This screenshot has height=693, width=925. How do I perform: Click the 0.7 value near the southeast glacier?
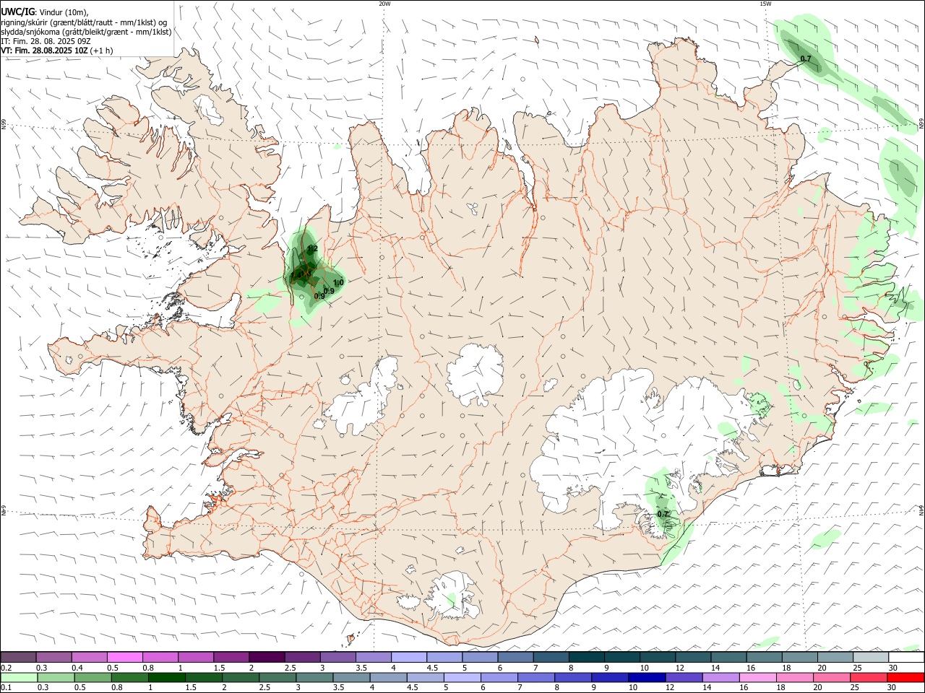tap(663, 514)
